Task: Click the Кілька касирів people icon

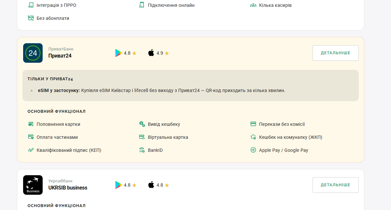Action: pyautogui.click(x=253, y=5)
